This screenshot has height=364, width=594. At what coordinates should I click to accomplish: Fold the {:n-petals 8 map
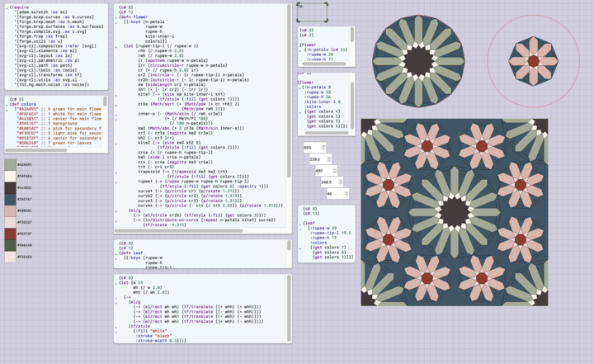[300, 88]
